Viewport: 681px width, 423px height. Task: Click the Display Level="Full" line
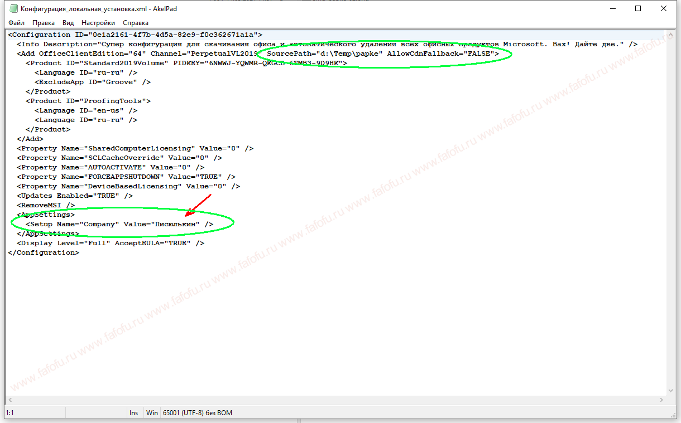(x=111, y=243)
